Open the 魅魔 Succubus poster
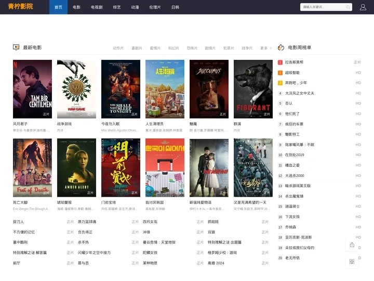This screenshot has height=281, width=374. tap(209, 89)
